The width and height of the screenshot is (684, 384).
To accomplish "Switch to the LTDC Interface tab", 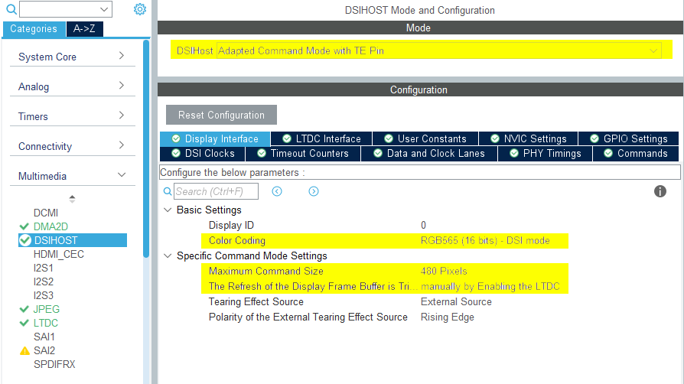I will coord(321,138).
